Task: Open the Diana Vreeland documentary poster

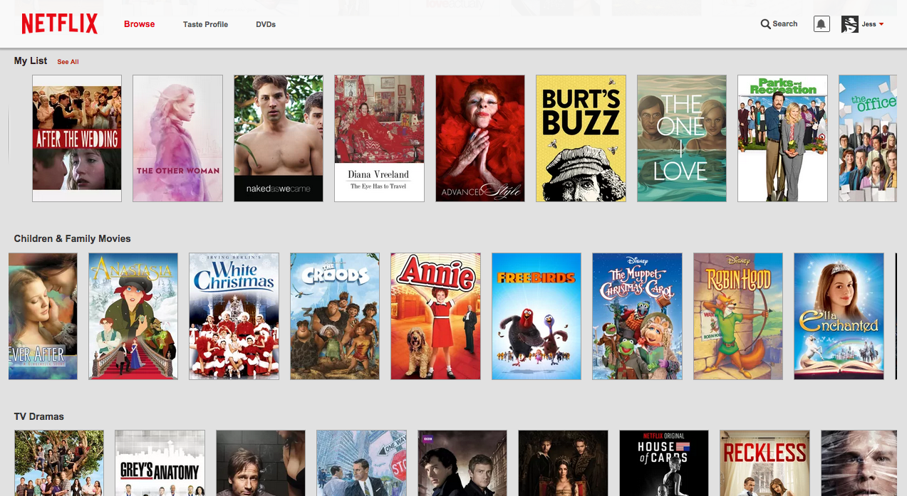Action: click(379, 139)
